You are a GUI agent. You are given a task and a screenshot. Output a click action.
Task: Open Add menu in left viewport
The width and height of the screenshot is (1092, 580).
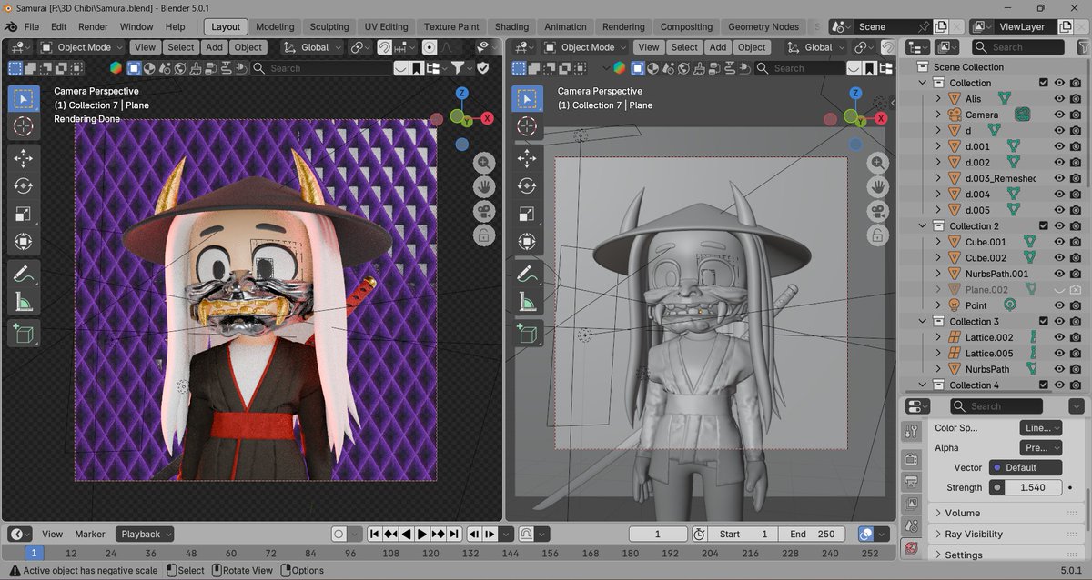(214, 47)
